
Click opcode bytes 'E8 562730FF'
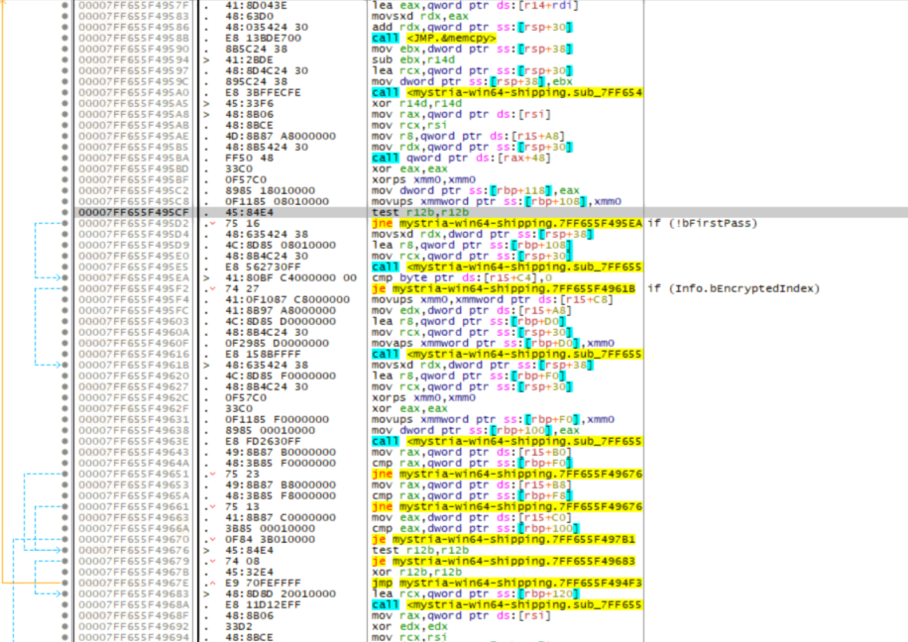[263, 267]
